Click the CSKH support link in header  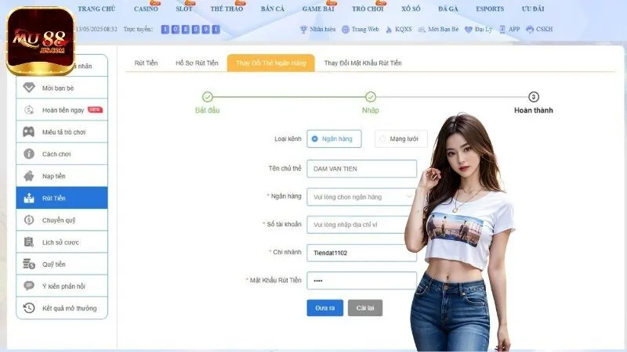click(x=539, y=29)
